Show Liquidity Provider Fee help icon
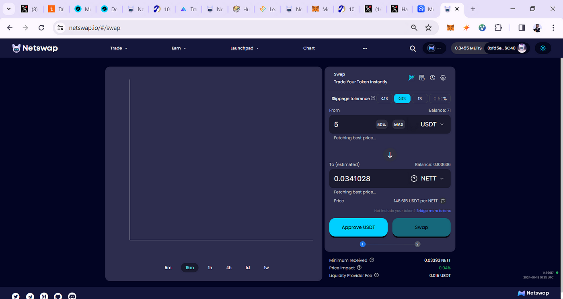The image size is (563, 299). [x=376, y=275]
